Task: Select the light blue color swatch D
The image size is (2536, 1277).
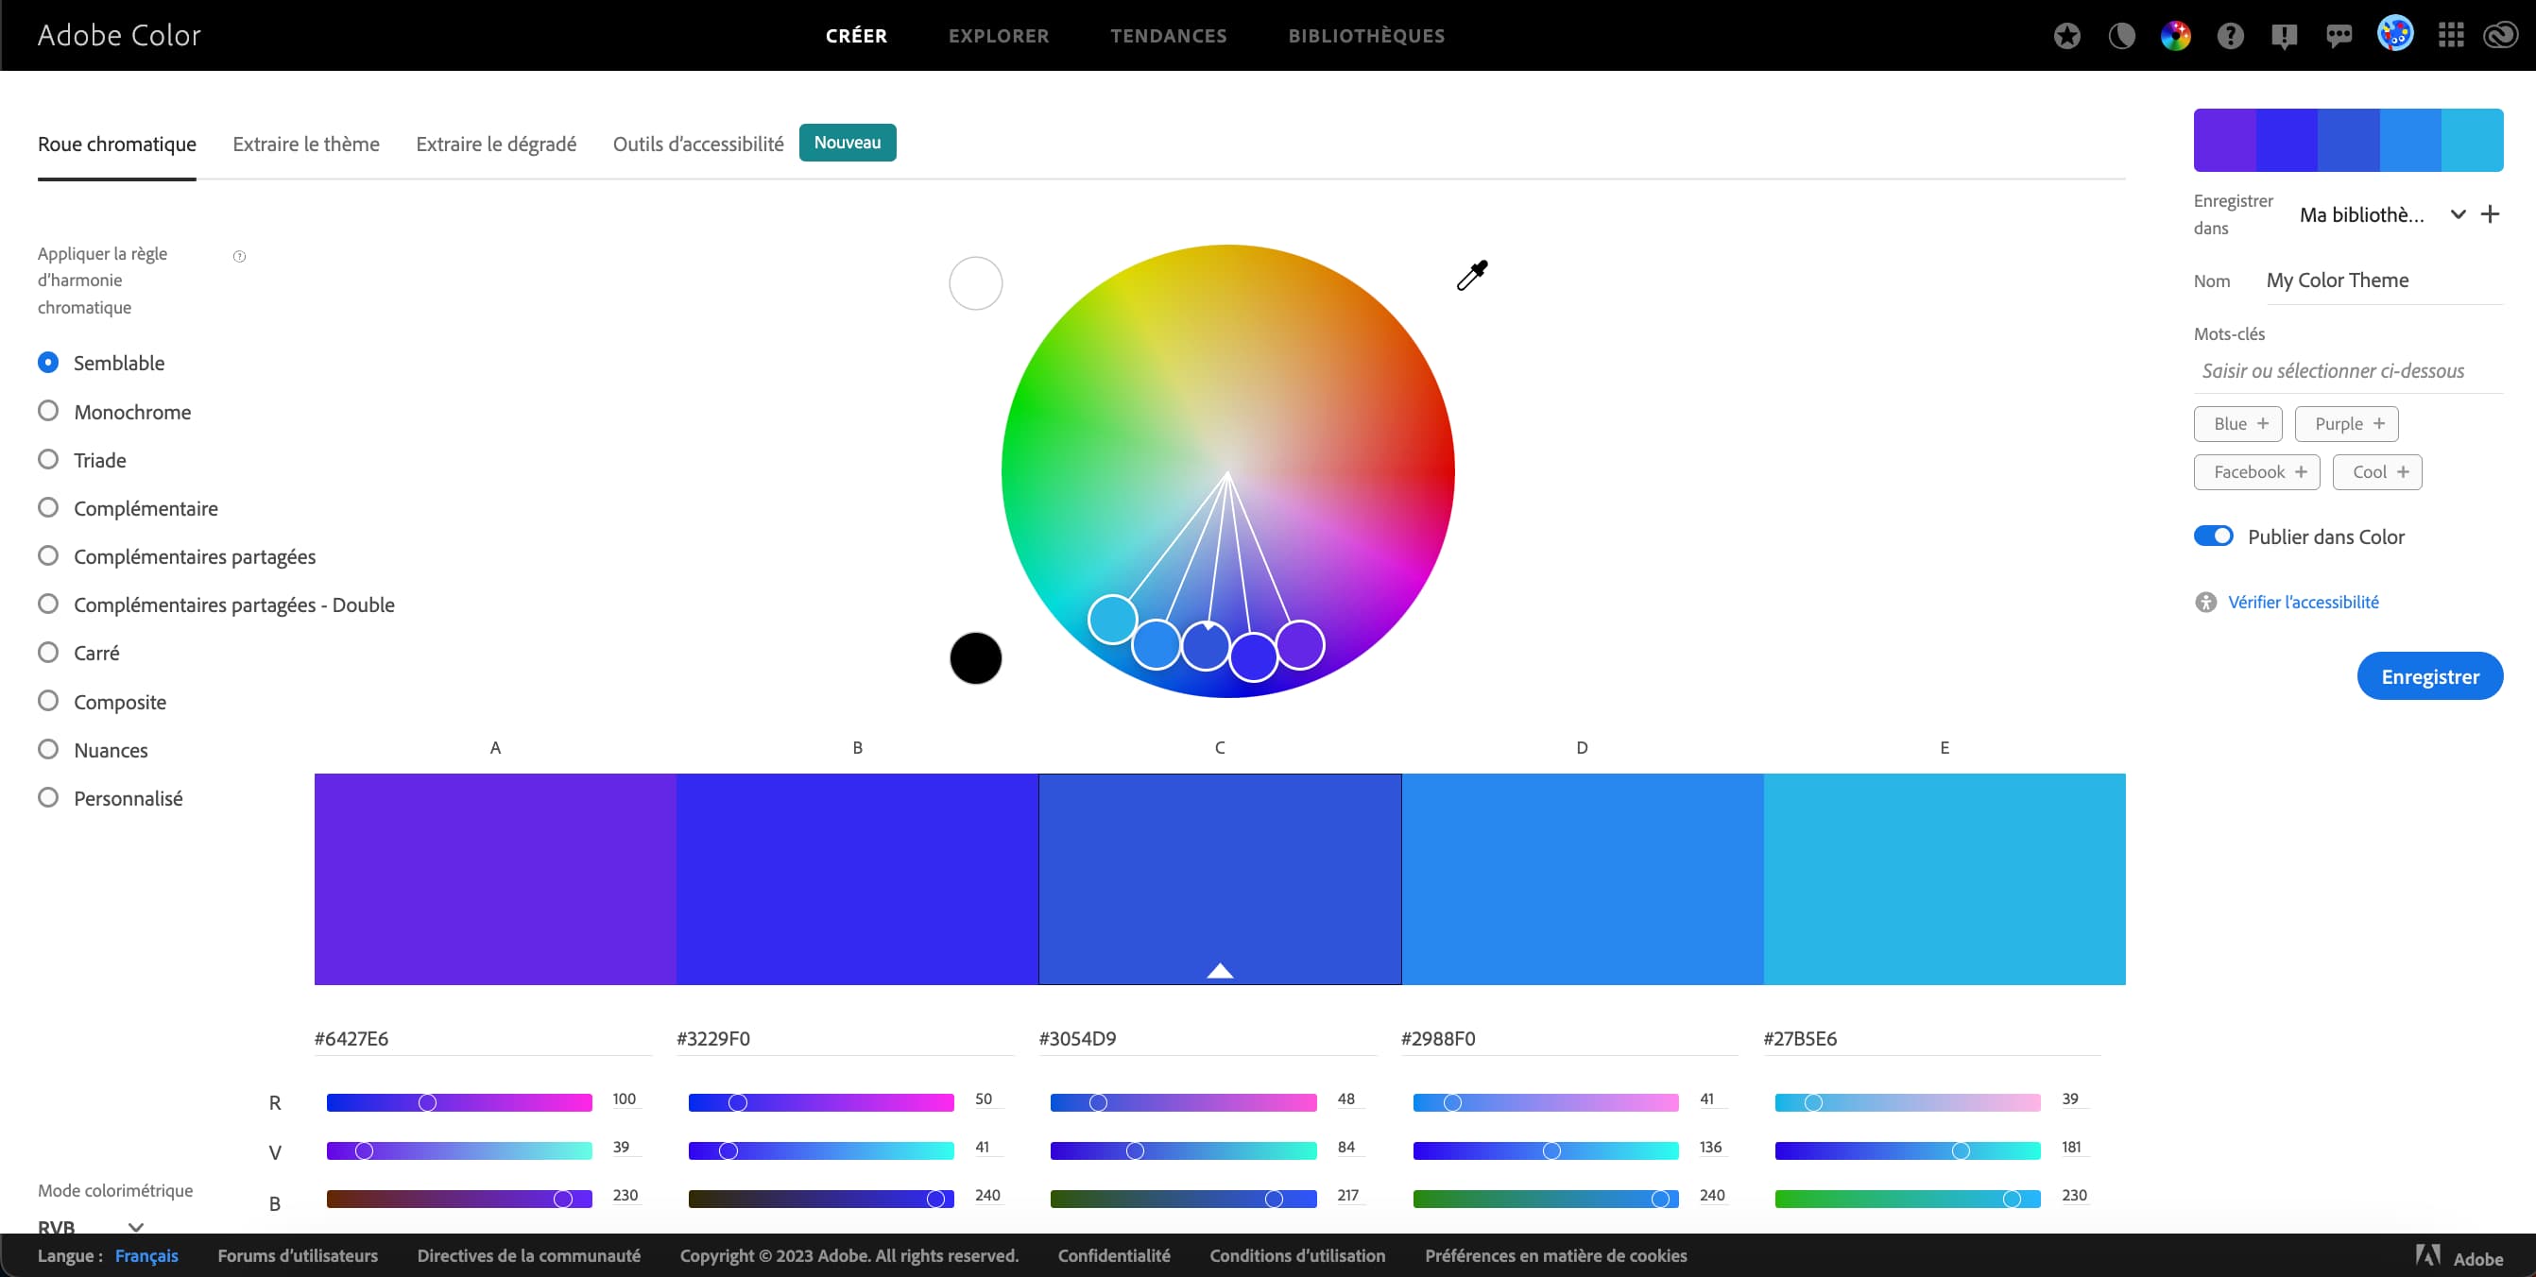Action: tap(1582, 878)
